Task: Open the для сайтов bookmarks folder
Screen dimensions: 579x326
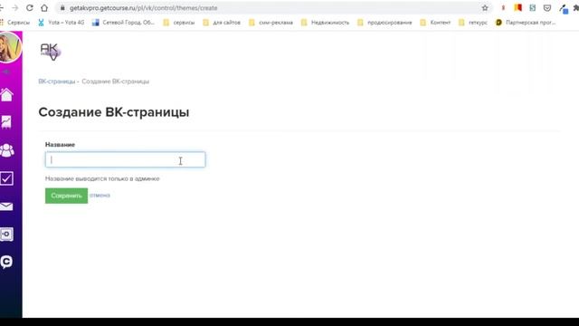Action: point(222,23)
